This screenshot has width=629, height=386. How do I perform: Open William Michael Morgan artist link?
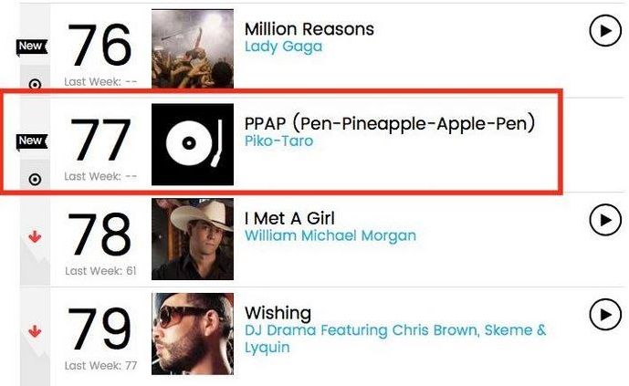(330, 235)
